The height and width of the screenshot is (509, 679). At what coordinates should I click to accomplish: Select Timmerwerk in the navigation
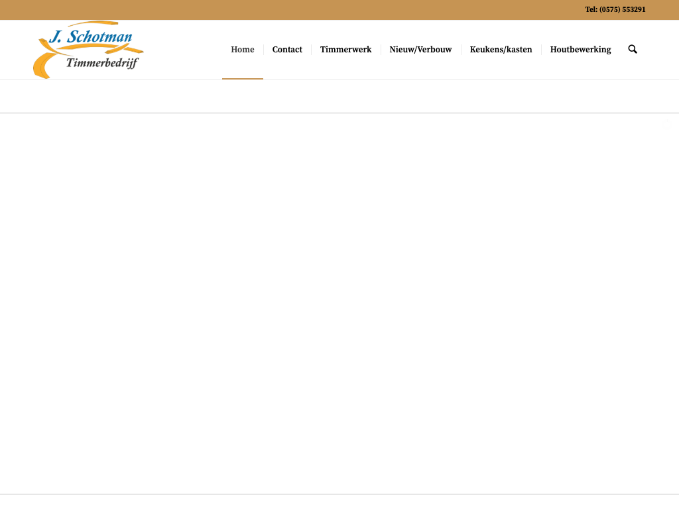click(345, 50)
